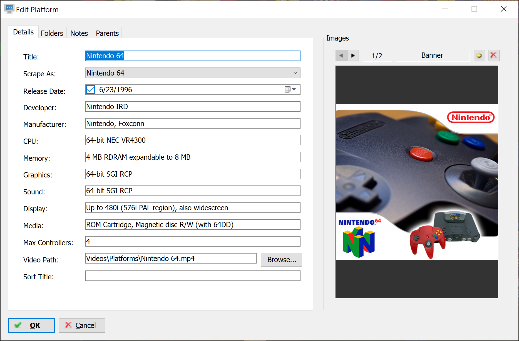Click the 1/2 image counter
The height and width of the screenshot is (341, 519).
pos(377,56)
